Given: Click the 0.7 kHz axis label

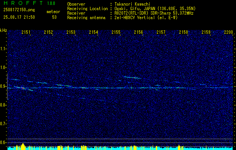Looking at the screenshot, I should [3, 124].
